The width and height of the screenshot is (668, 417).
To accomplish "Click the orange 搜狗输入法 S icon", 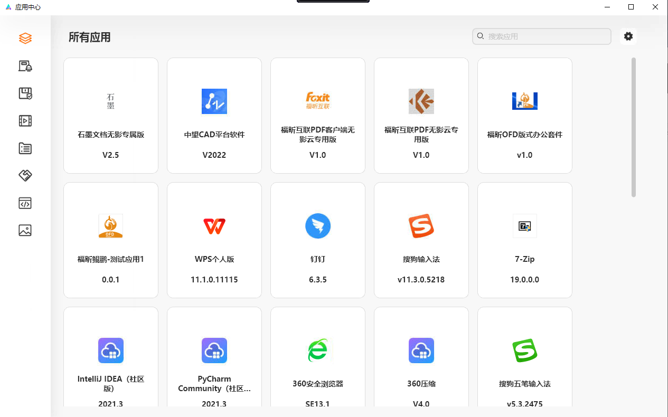I will tap(421, 226).
